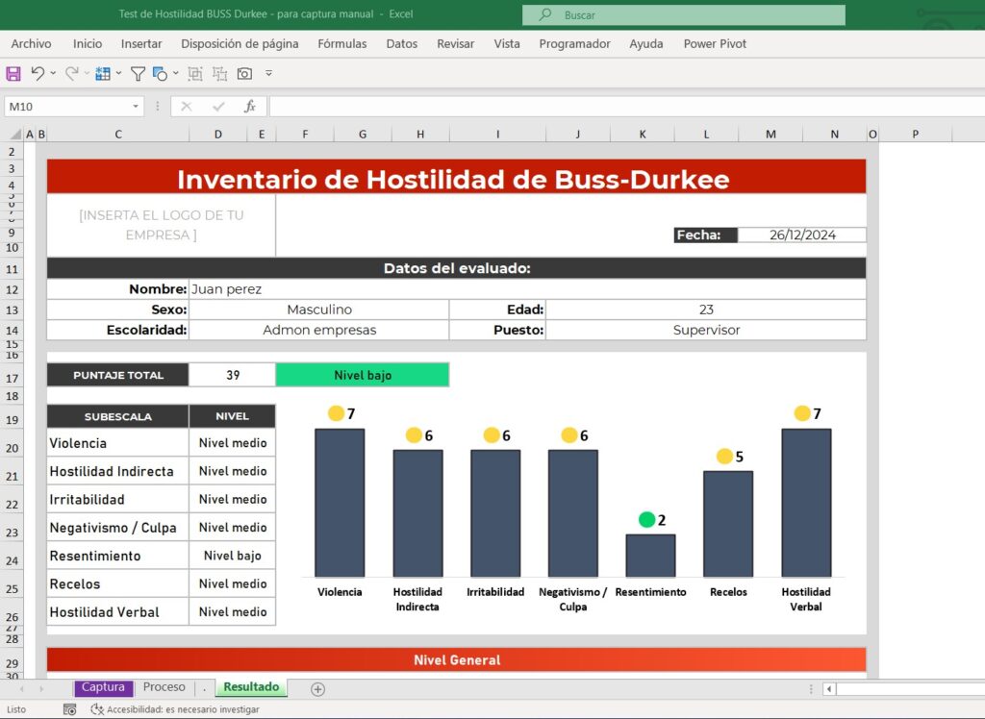Open the Revisar ribbon tab
The width and height of the screenshot is (985, 719).
click(x=455, y=44)
